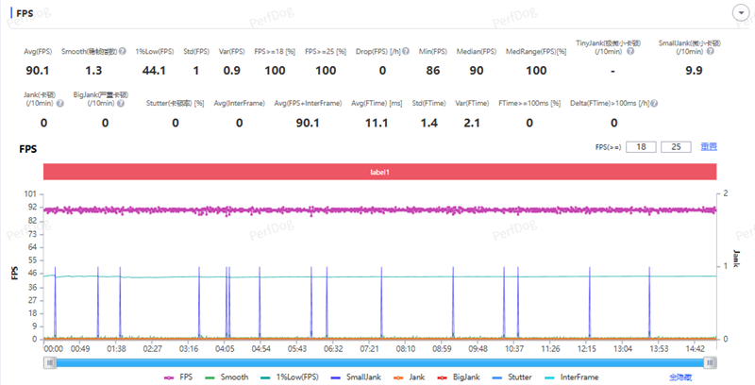The height and width of the screenshot is (385, 755).
Task: Click help icon after Delta(FTime)>100ms
Action: (x=653, y=104)
